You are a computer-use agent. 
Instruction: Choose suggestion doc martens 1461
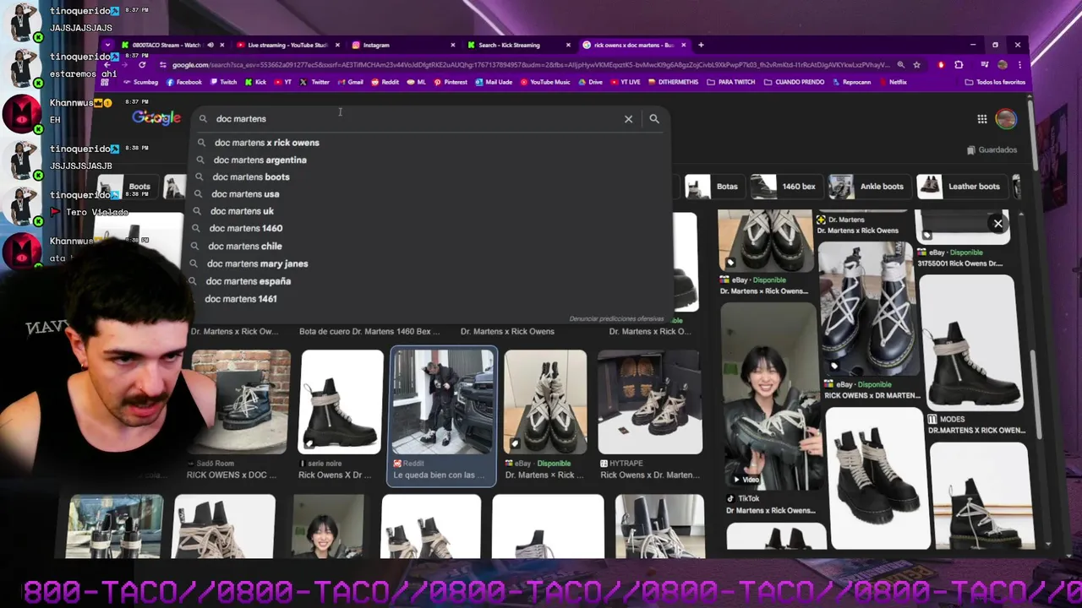click(x=240, y=299)
